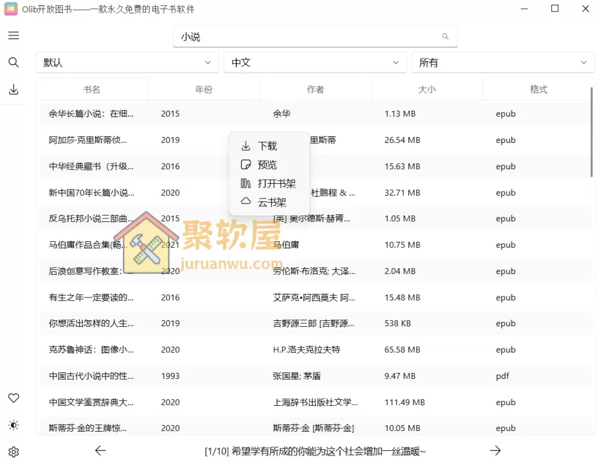Image resolution: width=597 pixels, height=462 pixels.
Task: Select the search icon in the left sidebar
Action: 13,62
